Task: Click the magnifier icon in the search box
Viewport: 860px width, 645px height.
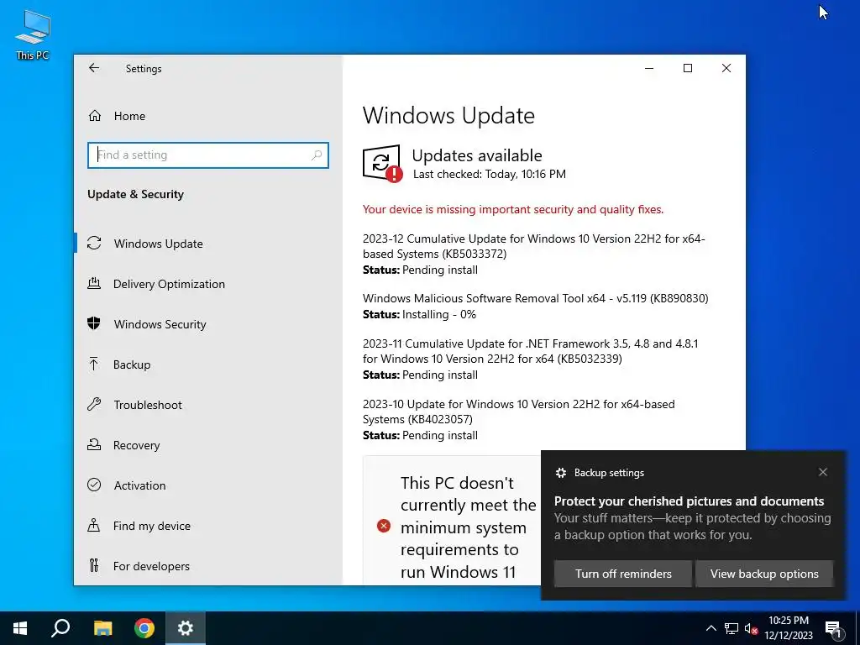Action: pos(317,155)
